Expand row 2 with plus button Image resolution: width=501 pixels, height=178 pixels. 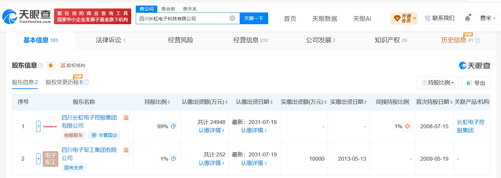tap(38, 159)
